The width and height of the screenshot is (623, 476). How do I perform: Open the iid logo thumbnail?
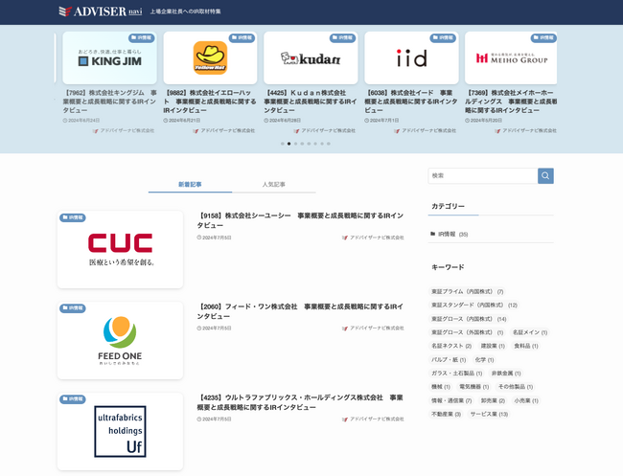[411, 58]
